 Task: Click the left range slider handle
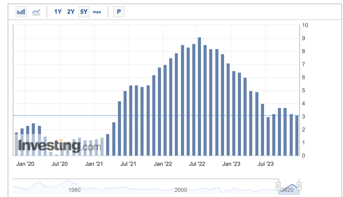(278, 186)
